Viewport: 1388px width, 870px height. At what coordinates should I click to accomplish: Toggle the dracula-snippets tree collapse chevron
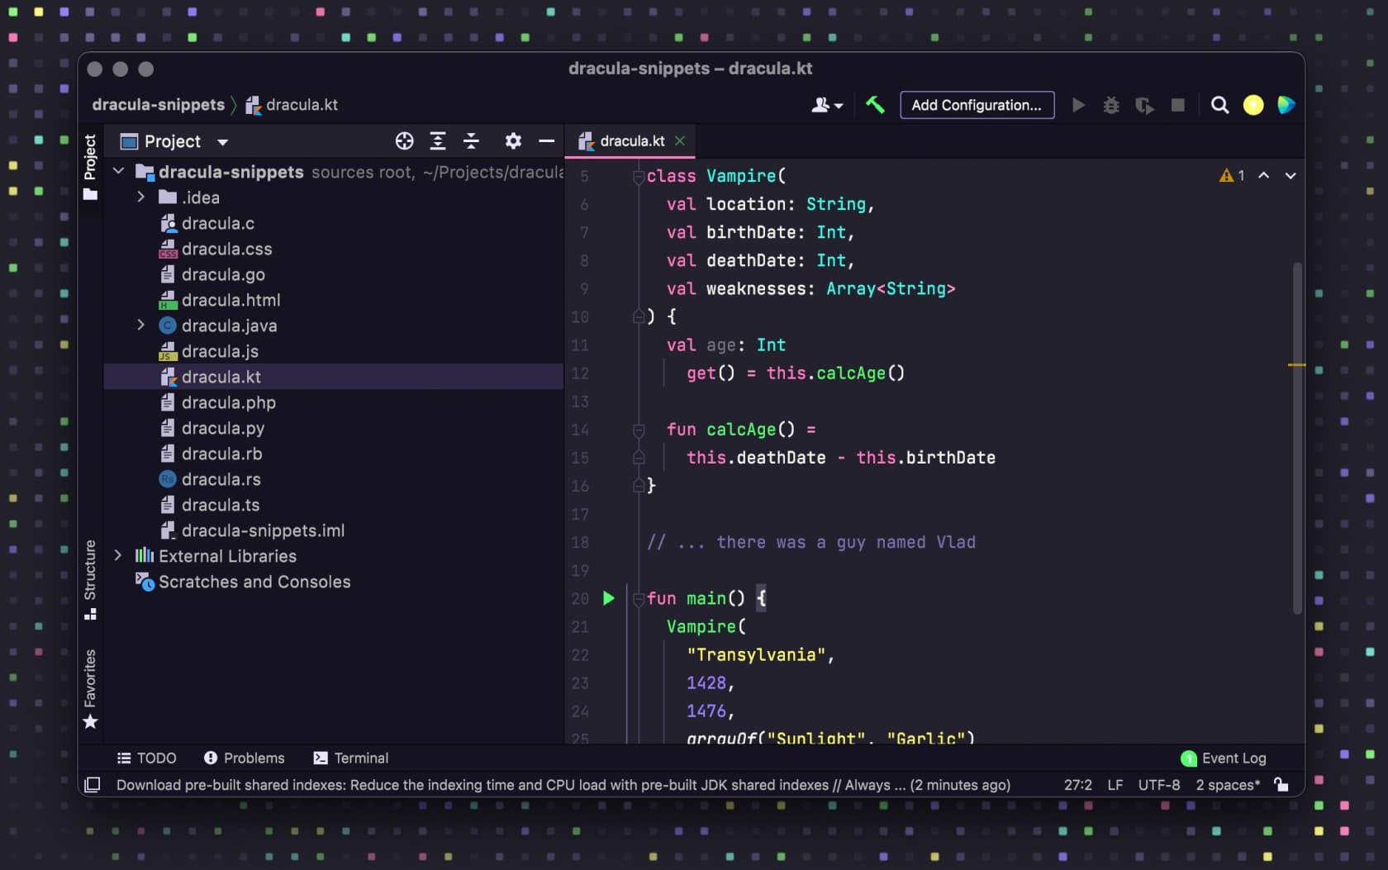tap(118, 171)
